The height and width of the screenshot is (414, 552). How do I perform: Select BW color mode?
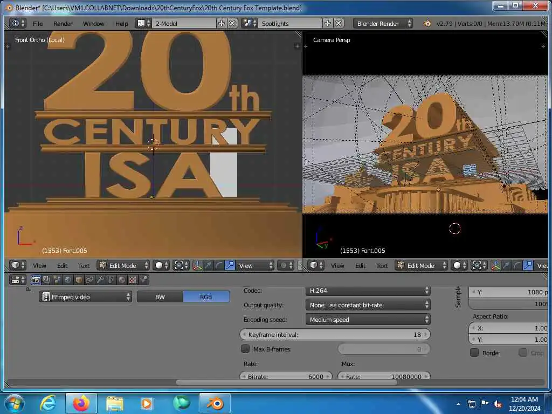point(160,297)
